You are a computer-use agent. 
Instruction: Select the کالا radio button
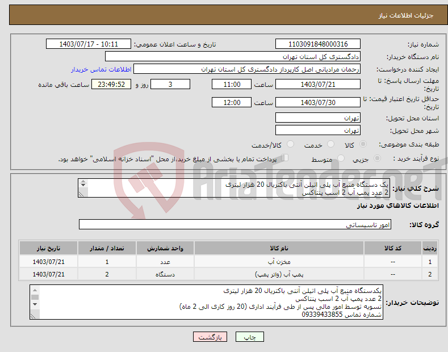363,144
